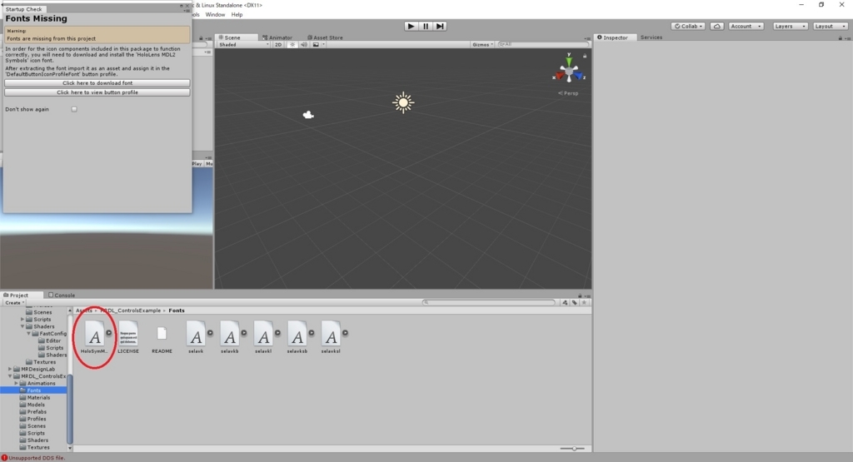Image resolution: width=853 pixels, height=462 pixels.
Task: Switch to the Services tab
Action: [x=651, y=37]
